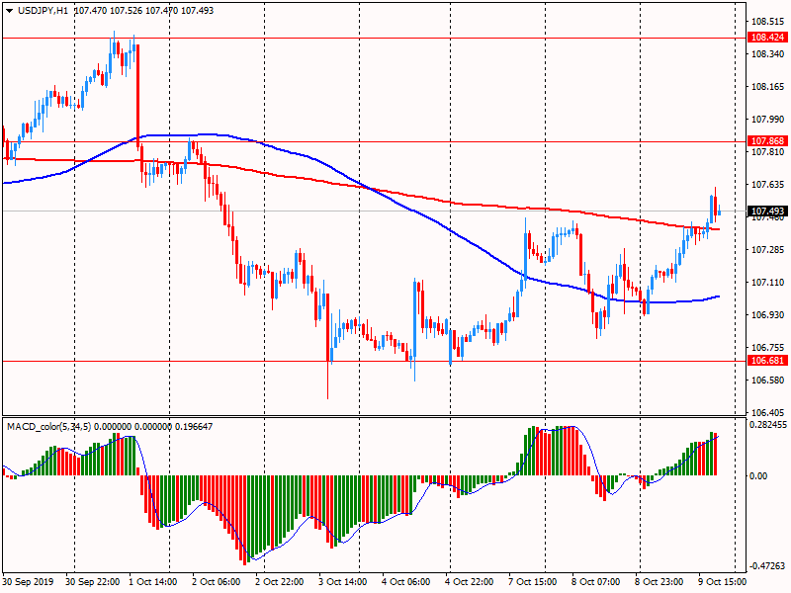This screenshot has height=593, width=791.
Task: Click the 8 Oct 23:00 time label
Action: (x=659, y=582)
